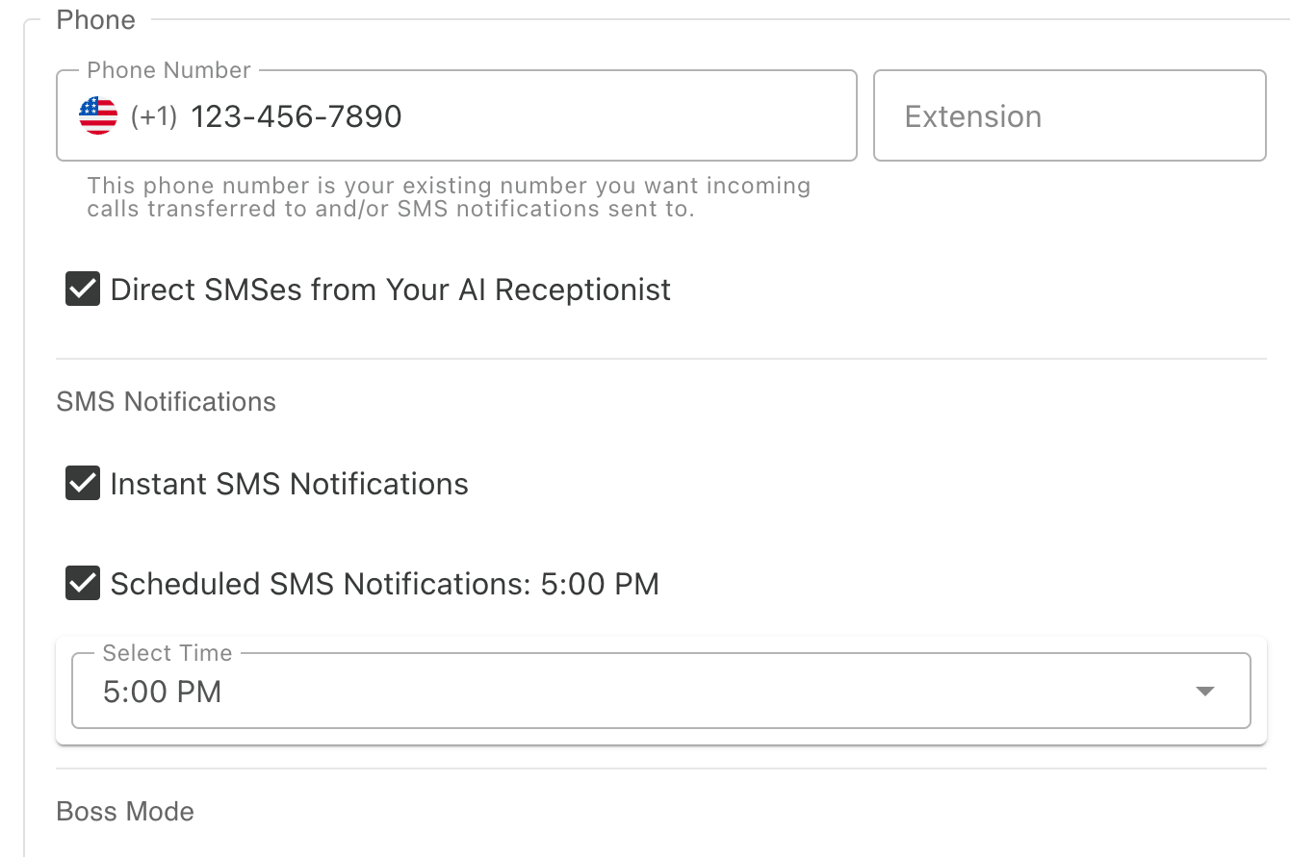
Task: Click the Boss Mode section header
Action: tap(124, 811)
